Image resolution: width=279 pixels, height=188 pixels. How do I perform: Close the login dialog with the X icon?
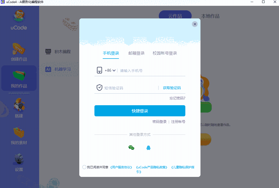tap(195, 24)
